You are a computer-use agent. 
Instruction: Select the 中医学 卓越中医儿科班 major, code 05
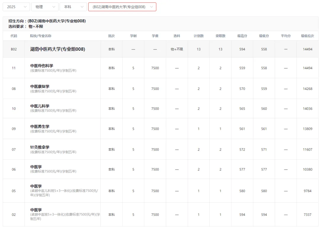point(36,186)
